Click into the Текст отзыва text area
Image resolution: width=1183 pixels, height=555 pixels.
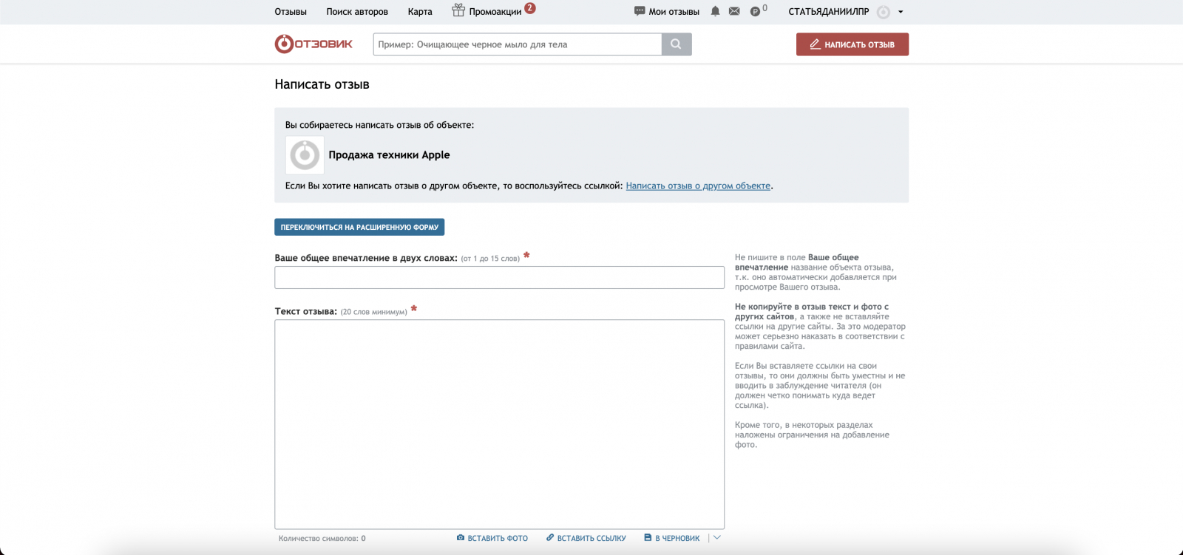pyautogui.click(x=499, y=424)
